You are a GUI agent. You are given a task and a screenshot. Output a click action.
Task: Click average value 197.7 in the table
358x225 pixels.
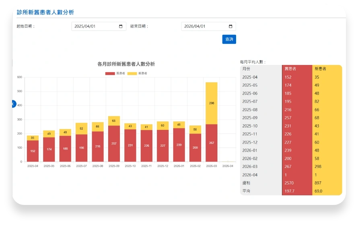point(289,191)
